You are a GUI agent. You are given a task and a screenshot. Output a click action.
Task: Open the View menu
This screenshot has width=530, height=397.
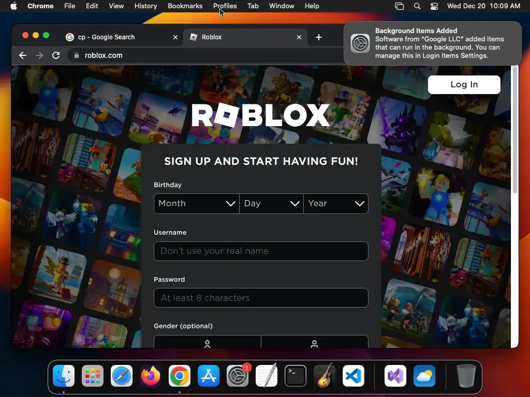116,6
